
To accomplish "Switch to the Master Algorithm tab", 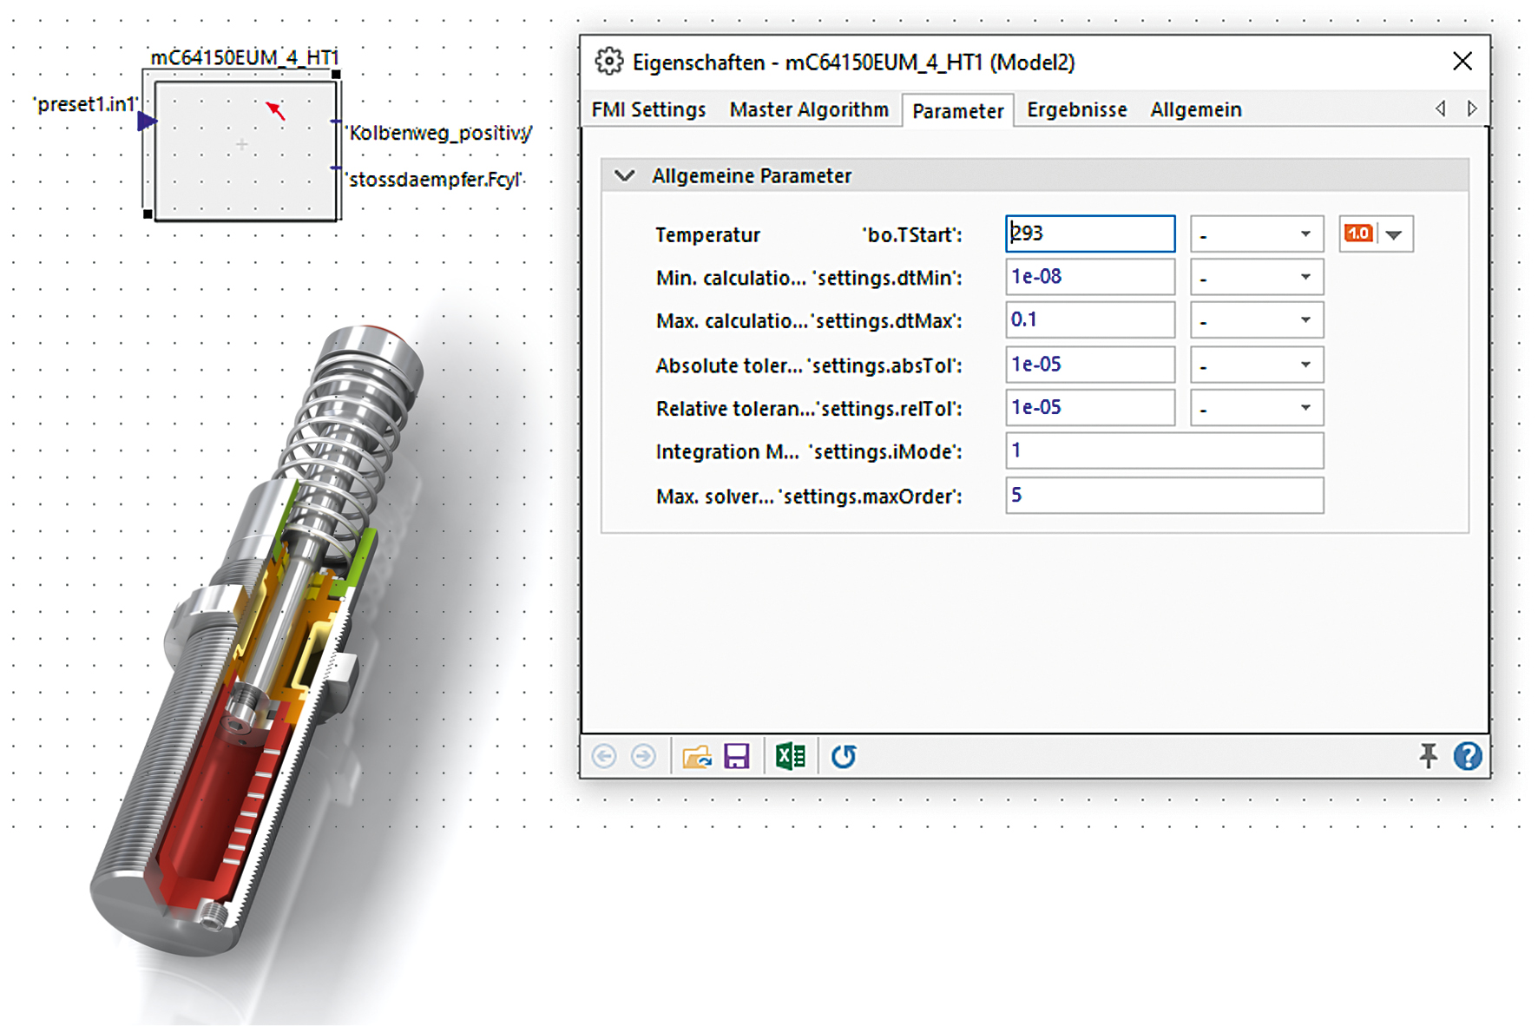I will tap(808, 109).
